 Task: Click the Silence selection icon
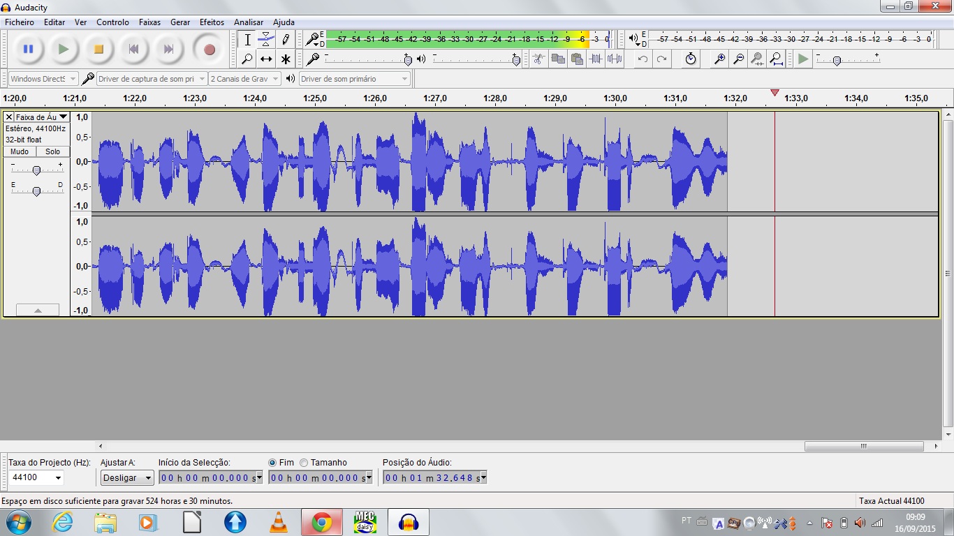click(x=614, y=59)
